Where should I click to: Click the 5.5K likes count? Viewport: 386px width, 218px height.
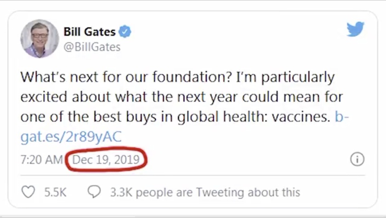tap(55, 192)
